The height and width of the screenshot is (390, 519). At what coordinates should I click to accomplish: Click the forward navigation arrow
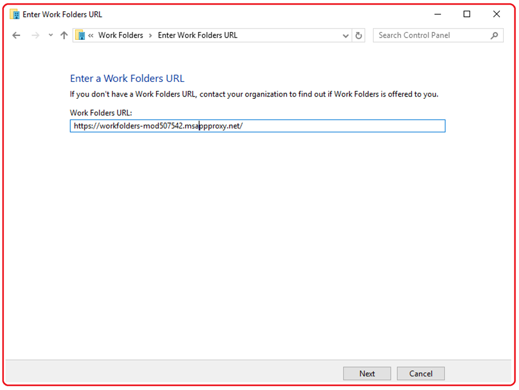pos(35,35)
